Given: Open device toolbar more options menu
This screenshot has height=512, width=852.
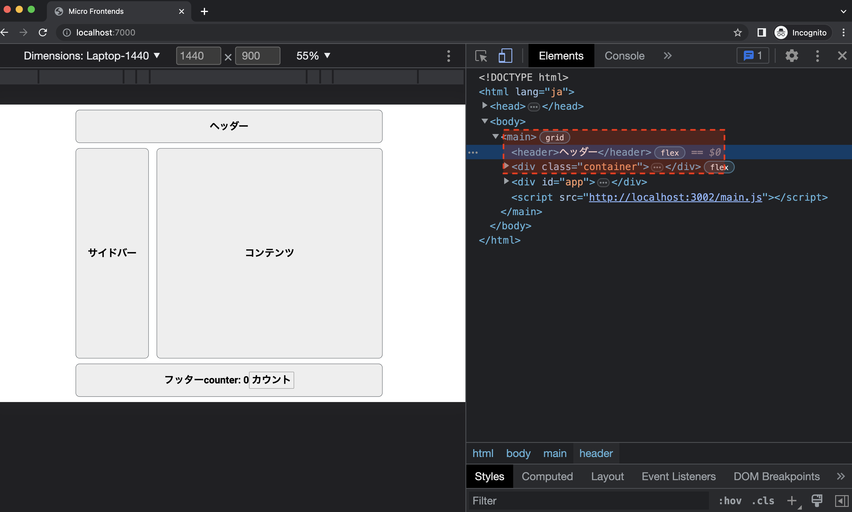Looking at the screenshot, I should 449,56.
